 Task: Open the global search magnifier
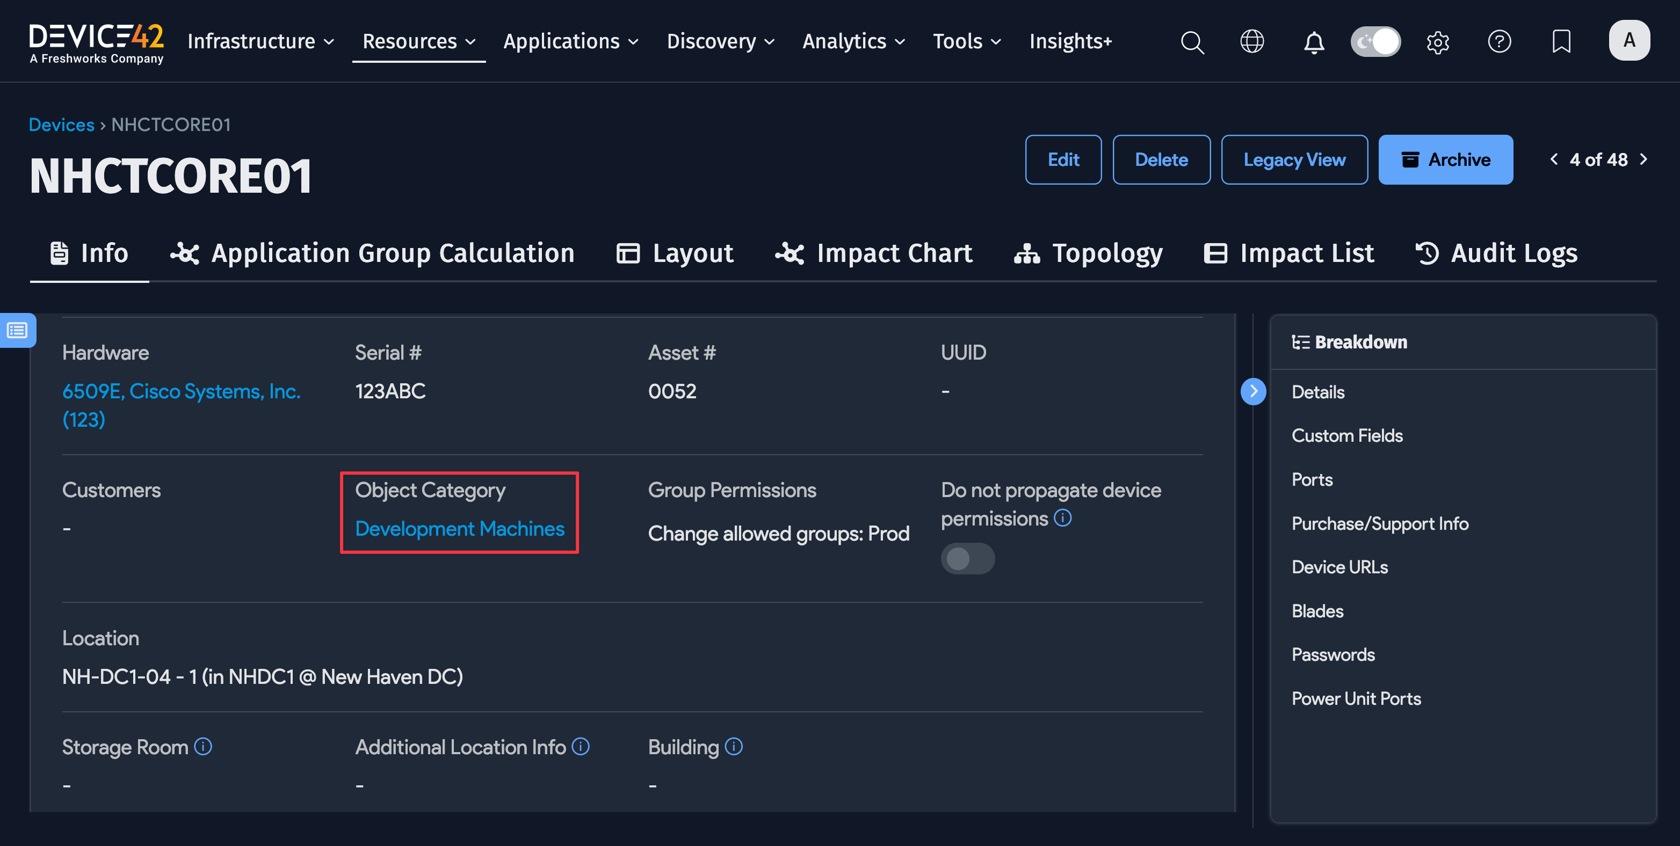(x=1192, y=42)
